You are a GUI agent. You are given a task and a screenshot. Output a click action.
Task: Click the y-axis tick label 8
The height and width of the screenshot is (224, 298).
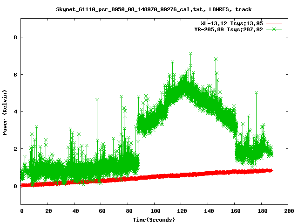[x=15, y=37]
